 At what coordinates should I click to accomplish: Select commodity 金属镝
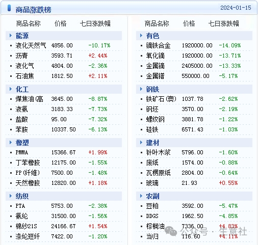click(155, 66)
